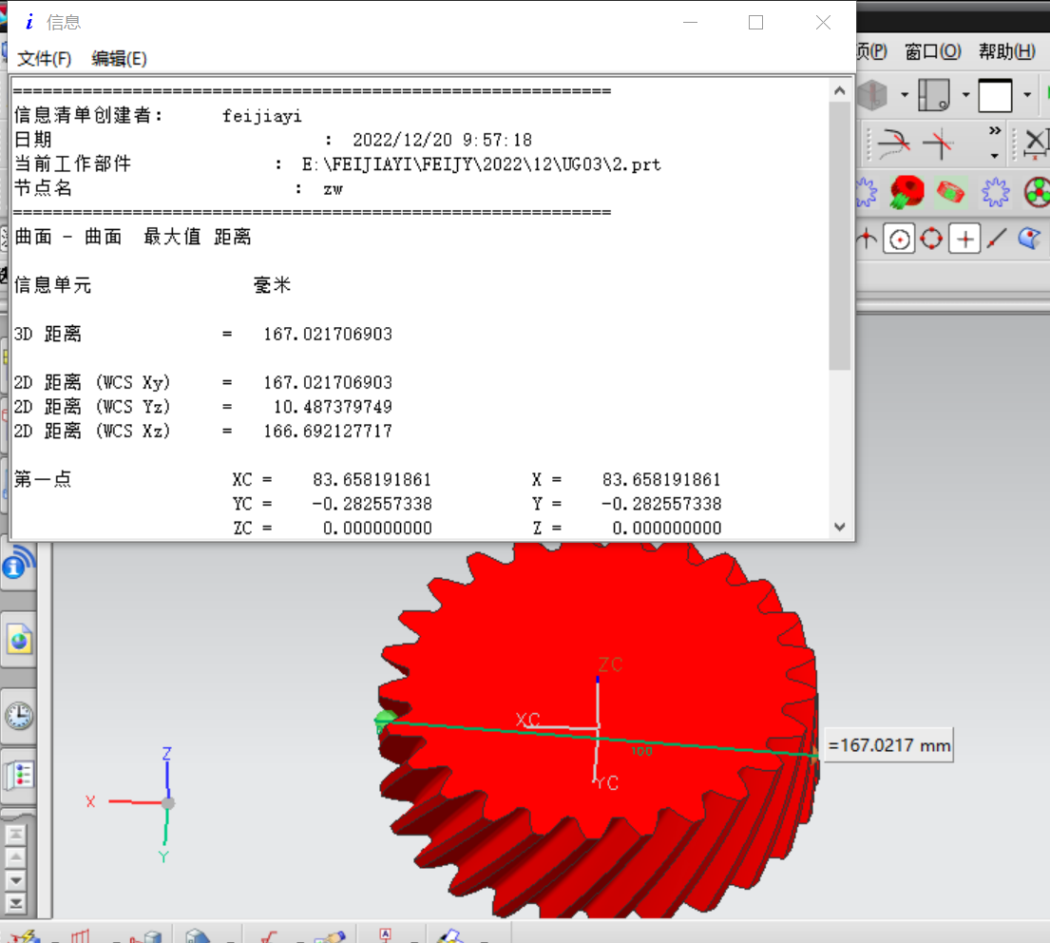
Task: Click the grayed 3D cube view icon
Action: coord(872,95)
